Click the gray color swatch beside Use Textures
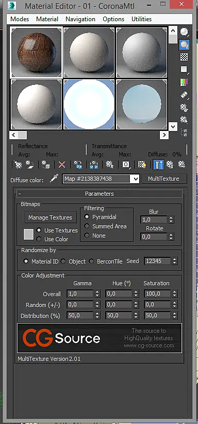This screenshot has height=424, width=198. (28, 234)
